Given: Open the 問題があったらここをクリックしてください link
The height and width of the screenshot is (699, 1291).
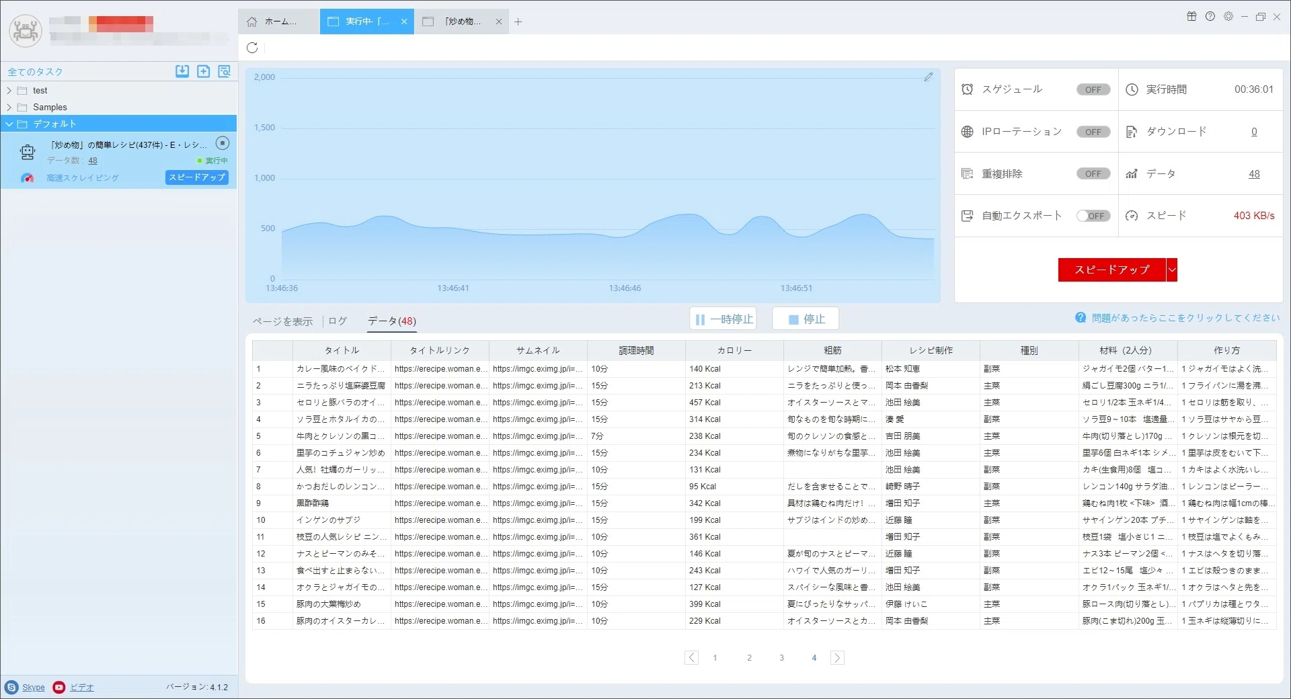Looking at the screenshot, I should 1186,318.
